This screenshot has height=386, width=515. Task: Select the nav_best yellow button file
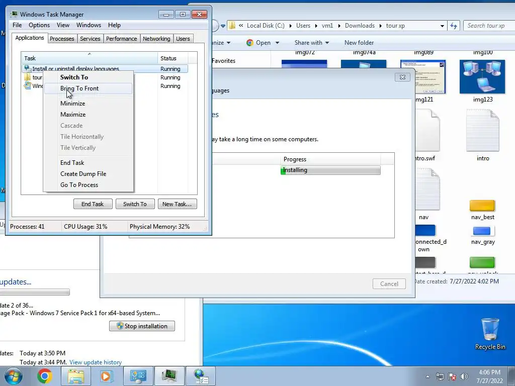point(482,206)
